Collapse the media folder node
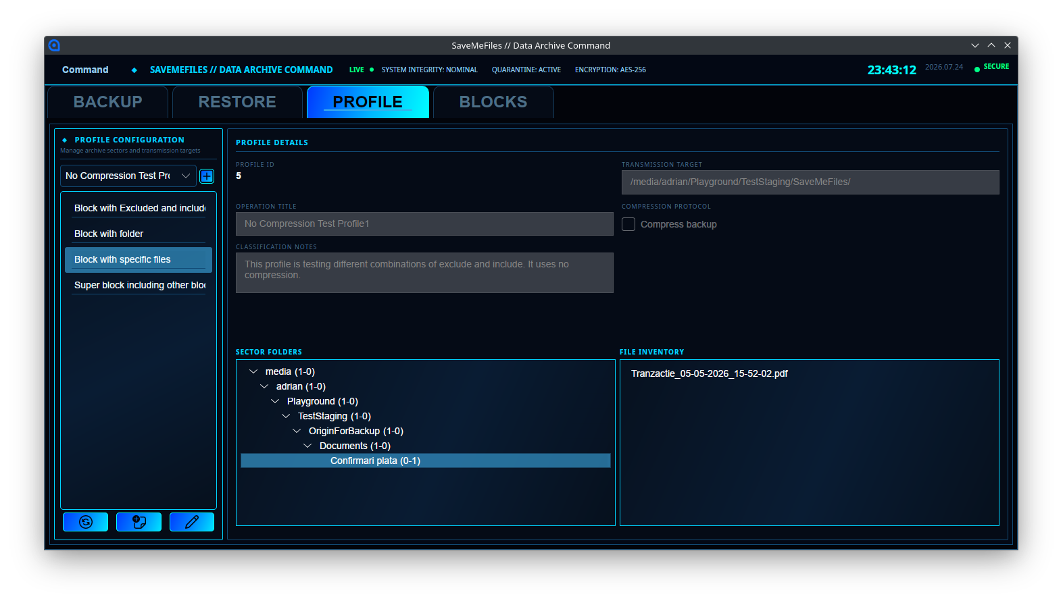This screenshot has height=603, width=1063. point(253,371)
